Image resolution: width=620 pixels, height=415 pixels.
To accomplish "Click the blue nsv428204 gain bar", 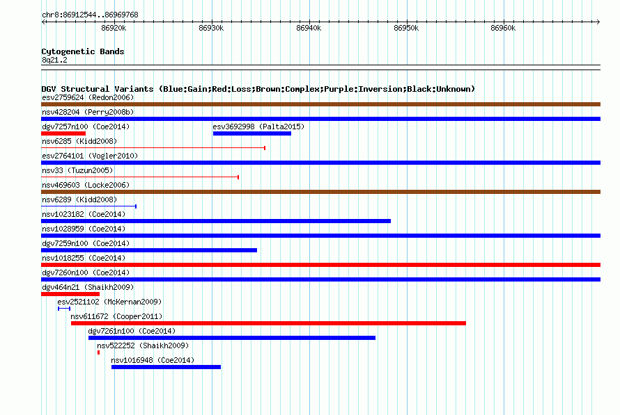I will click(320, 119).
